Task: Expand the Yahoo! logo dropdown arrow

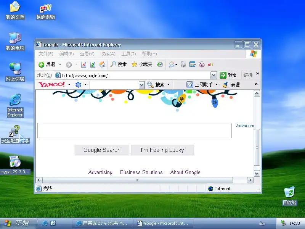Action: (x=69, y=85)
